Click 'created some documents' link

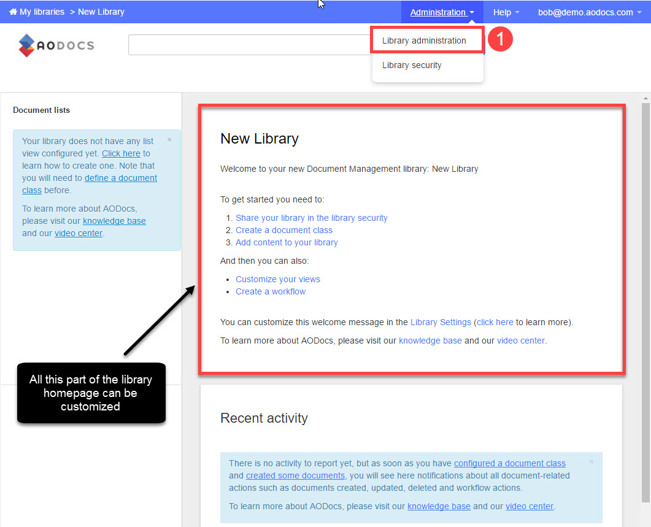click(295, 475)
